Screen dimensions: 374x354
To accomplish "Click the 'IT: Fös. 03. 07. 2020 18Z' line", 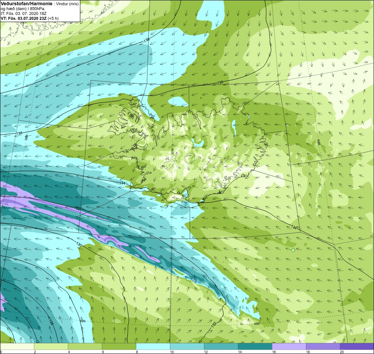I will click(24, 13).
